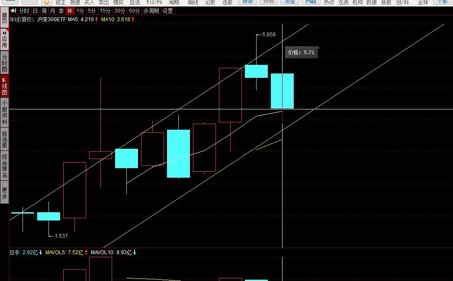Click the 论股 toolbar item
The width and height of the screenshot is (453, 281).
210,2
